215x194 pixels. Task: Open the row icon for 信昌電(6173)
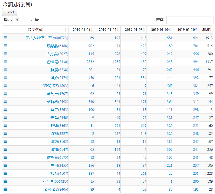tap(5, 157)
